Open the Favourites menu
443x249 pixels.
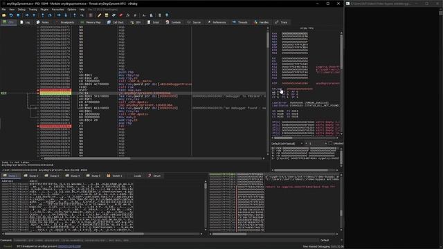[x=57, y=9]
